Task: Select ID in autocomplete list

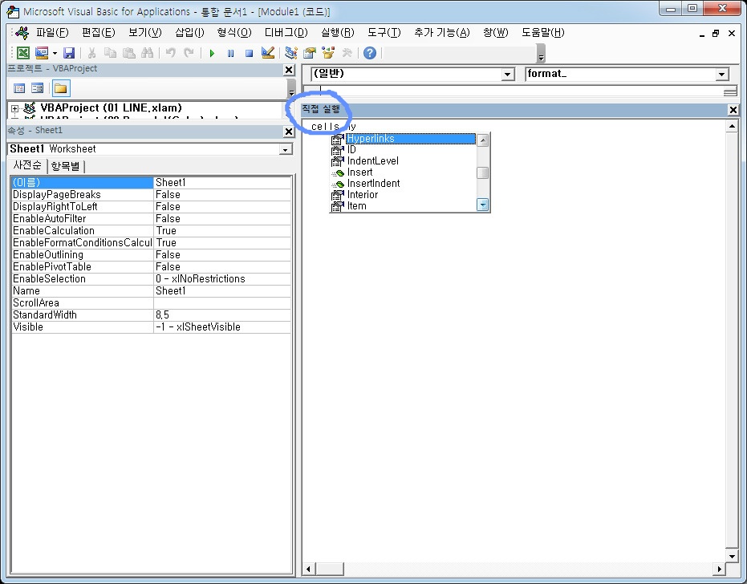Action: click(403, 149)
